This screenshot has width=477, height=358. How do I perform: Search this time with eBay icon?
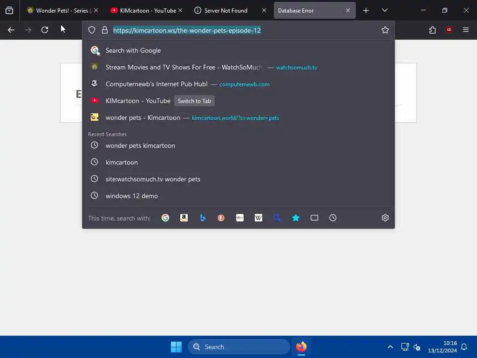click(240, 218)
